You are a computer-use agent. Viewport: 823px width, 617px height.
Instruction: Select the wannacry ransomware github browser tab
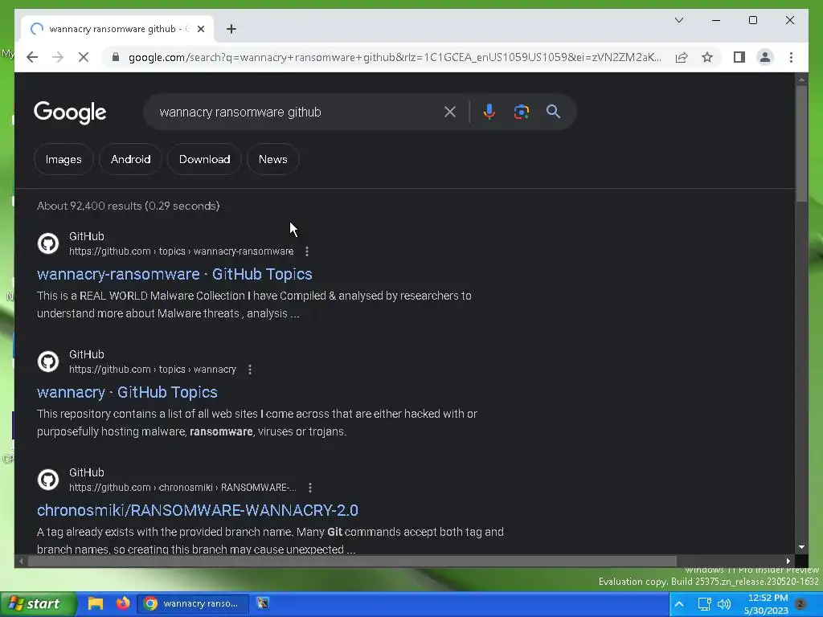[x=117, y=29]
